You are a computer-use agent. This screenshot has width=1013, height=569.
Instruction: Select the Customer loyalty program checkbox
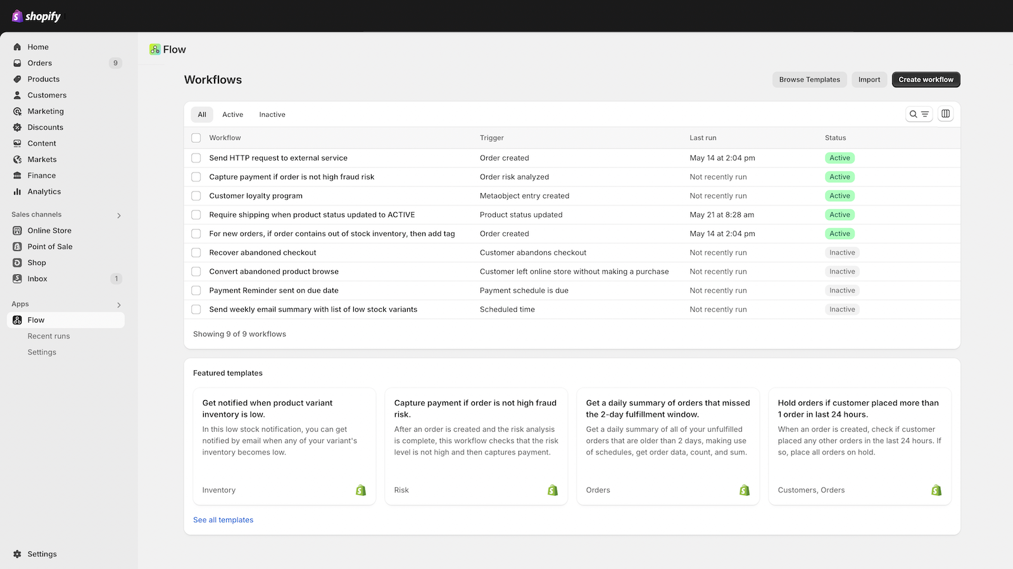pos(196,196)
